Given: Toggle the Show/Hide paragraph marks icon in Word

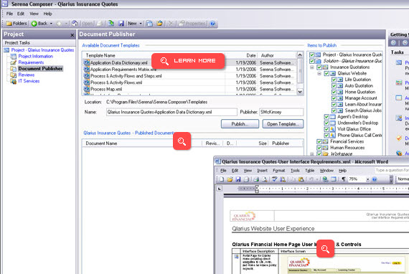Looking at the screenshot, I should [344, 179].
